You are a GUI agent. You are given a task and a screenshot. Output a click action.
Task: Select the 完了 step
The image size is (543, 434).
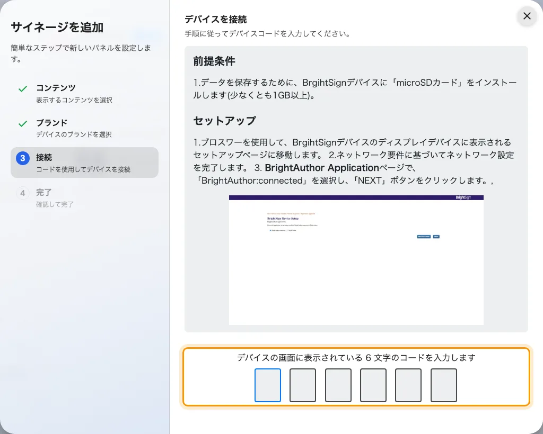(84, 197)
